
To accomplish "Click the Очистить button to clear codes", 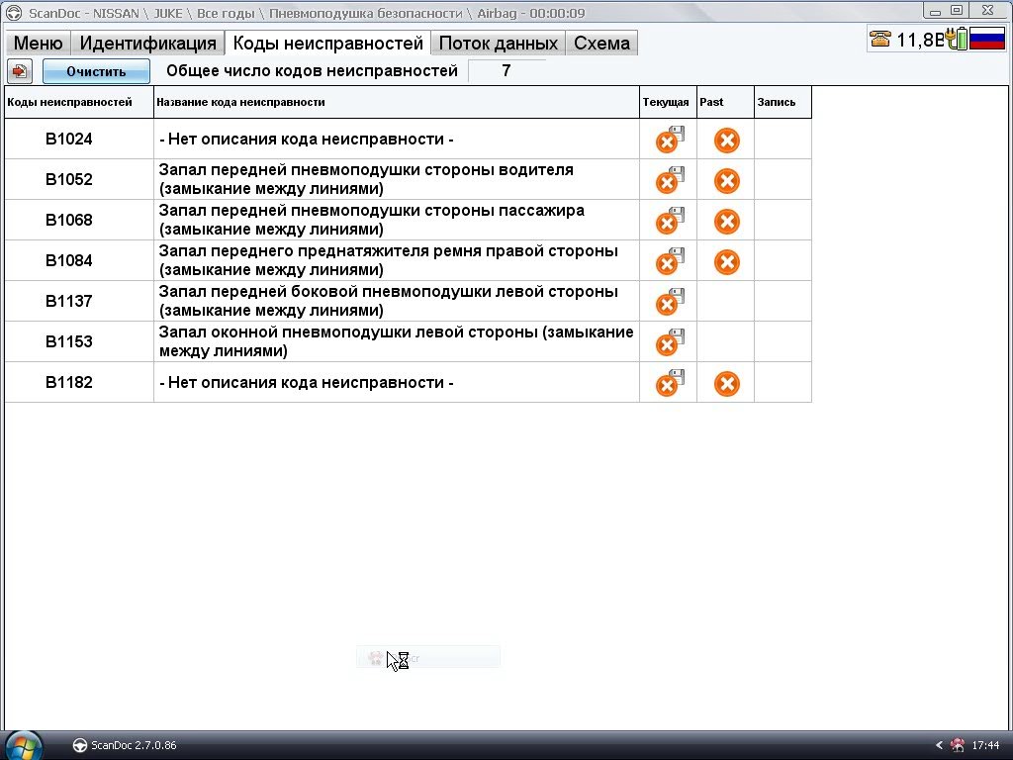I will coord(96,71).
